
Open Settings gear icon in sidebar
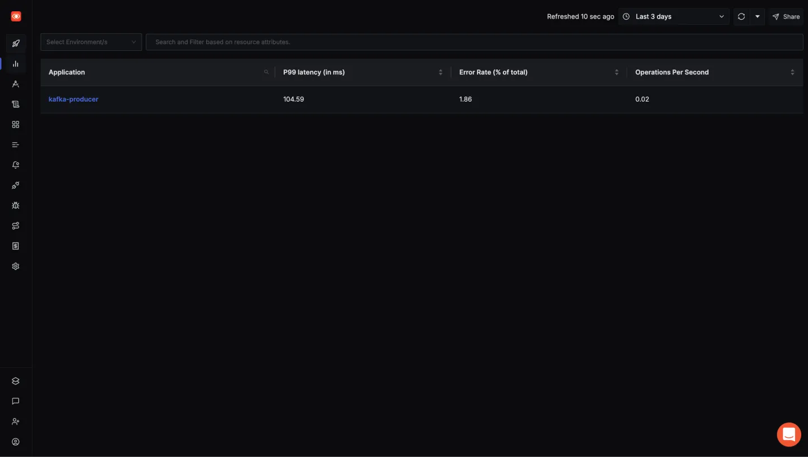point(16,266)
